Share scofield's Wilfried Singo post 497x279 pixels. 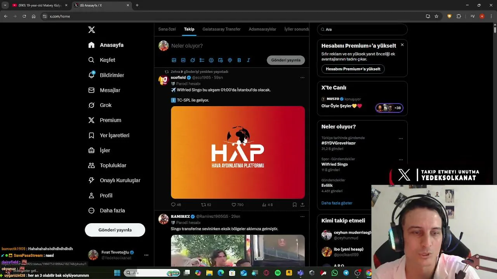302,205
